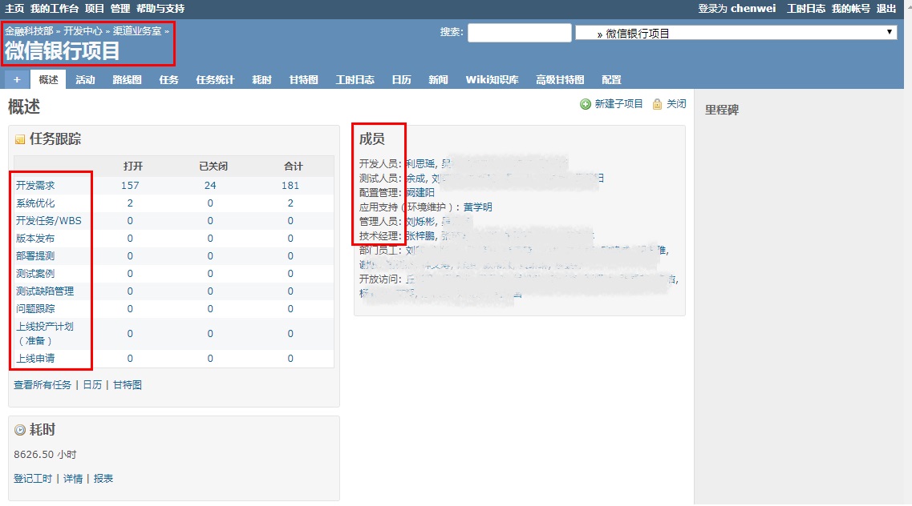
Task: Click 登记工时 link
Action: 33,478
